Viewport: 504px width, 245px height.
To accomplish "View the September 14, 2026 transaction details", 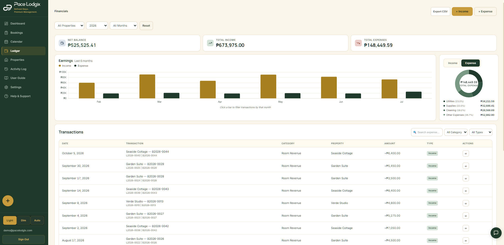I will (x=466, y=191).
